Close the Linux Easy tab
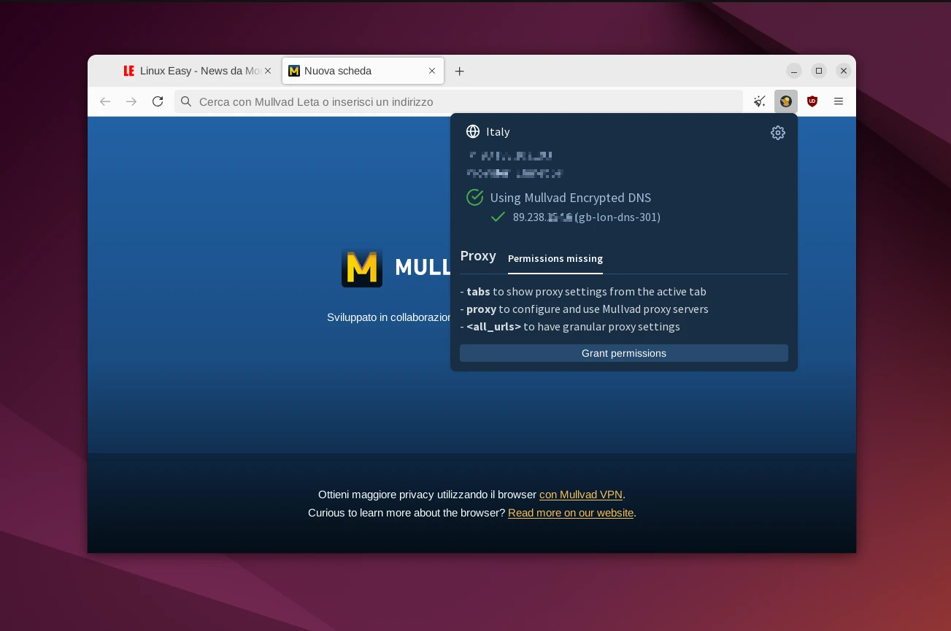The height and width of the screenshot is (631, 951). click(x=268, y=71)
